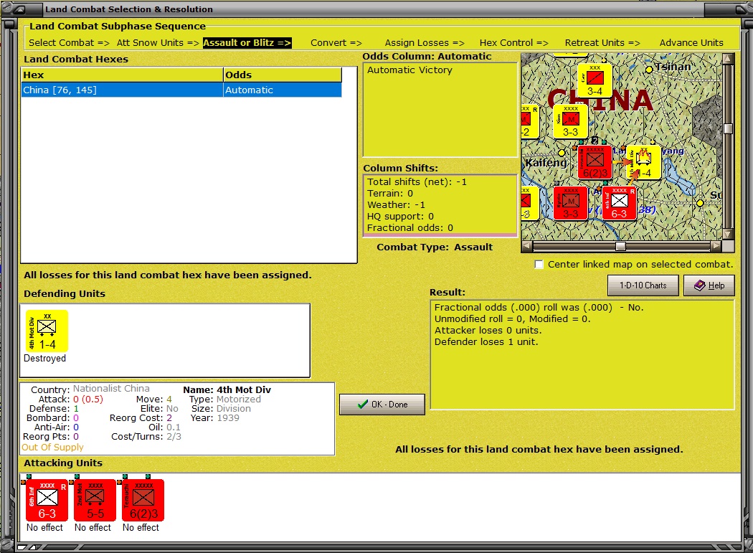This screenshot has width=753, height=553.
Task: Click Att Snow Units subphase step
Action: (x=158, y=43)
